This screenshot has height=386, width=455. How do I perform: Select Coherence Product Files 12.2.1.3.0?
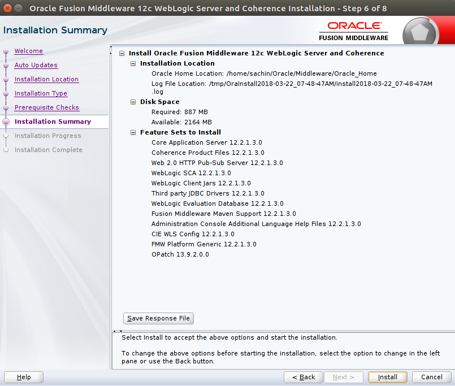(x=208, y=153)
